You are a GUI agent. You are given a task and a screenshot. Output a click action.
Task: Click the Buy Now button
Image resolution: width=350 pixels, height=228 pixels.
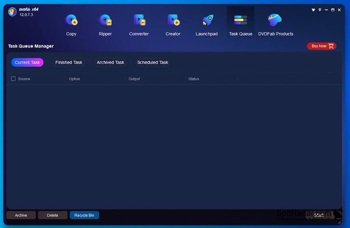[322, 46]
